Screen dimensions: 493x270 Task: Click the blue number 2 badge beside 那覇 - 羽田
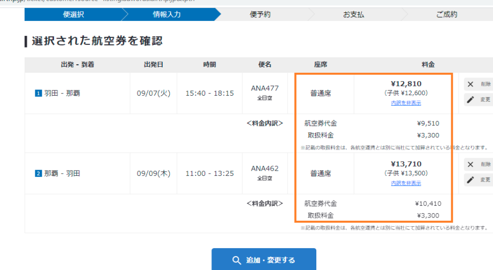pyautogui.click(x=38, y=174)
